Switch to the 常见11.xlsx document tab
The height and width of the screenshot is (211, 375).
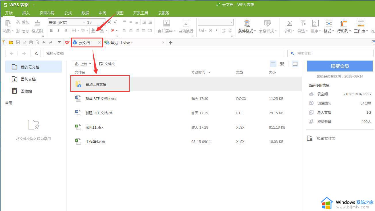tap(134, 42)
